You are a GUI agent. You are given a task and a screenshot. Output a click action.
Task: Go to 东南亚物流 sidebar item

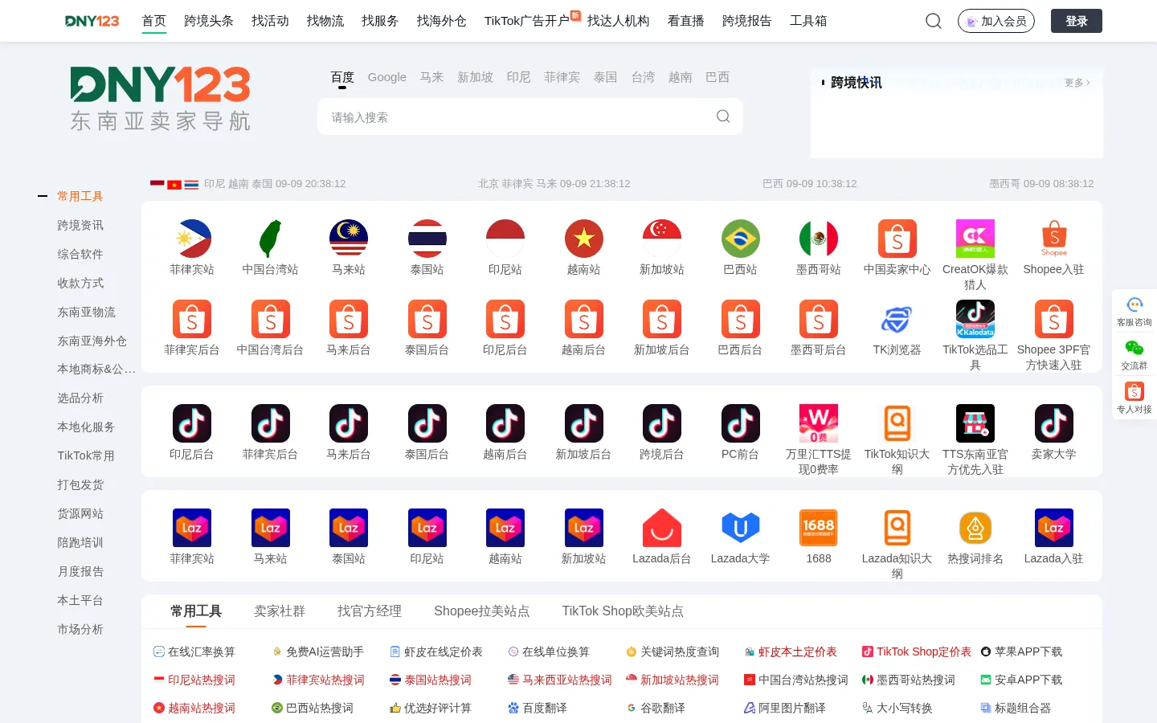pos(86,312)
